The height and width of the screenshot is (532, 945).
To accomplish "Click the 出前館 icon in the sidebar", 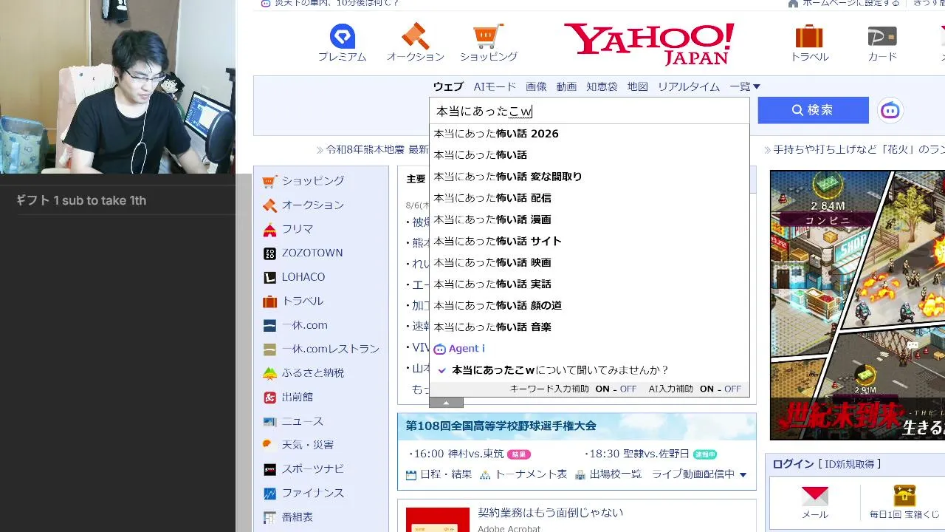I will (x=269, y=398).
